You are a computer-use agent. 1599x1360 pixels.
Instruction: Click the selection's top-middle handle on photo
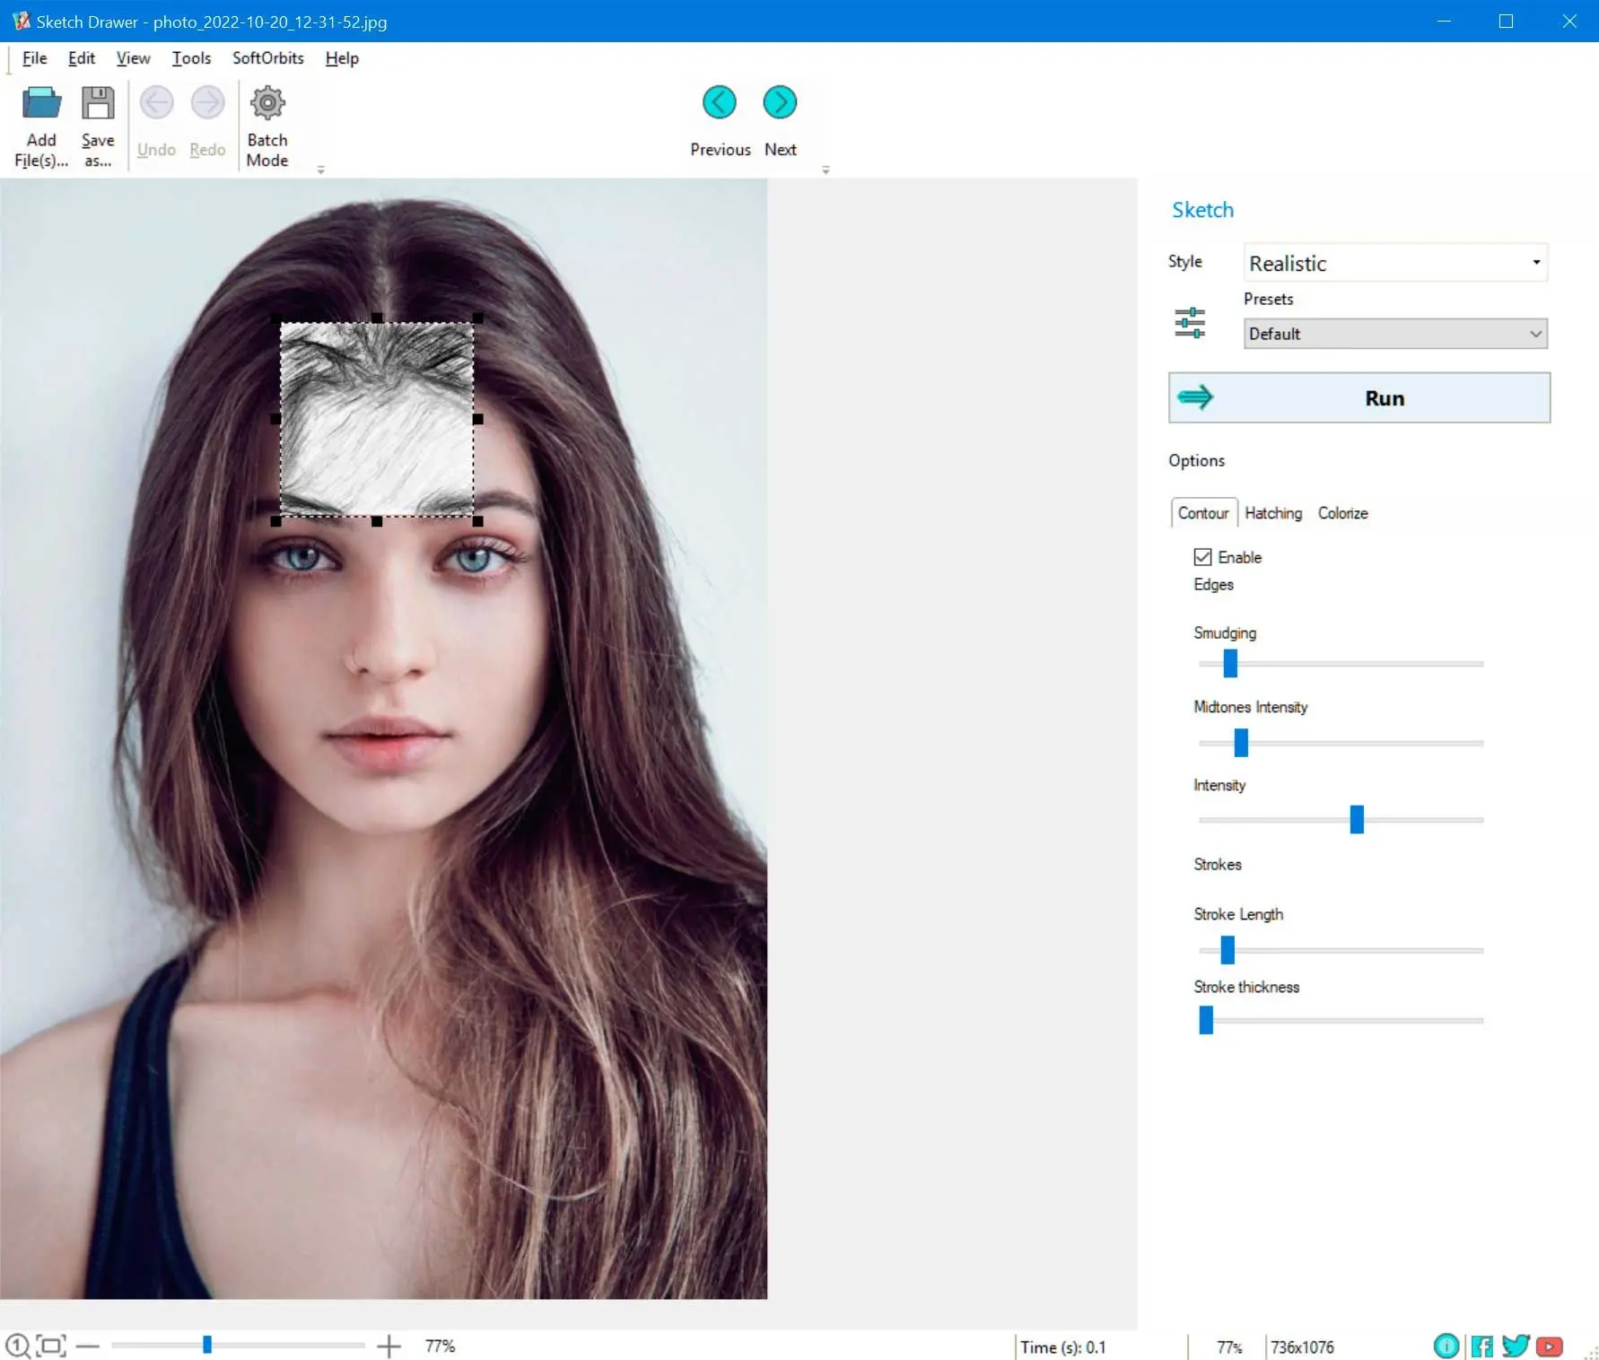pos(377,318)
